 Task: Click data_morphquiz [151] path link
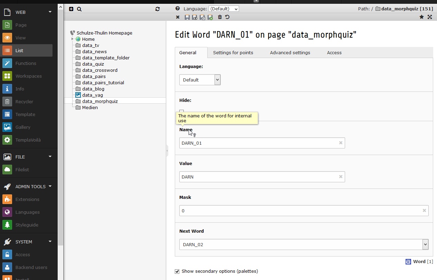tap(407, 9)
